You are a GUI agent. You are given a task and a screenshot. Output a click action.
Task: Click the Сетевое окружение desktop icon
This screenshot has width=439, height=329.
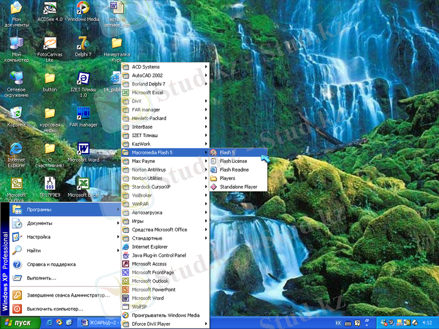point(16,79)
